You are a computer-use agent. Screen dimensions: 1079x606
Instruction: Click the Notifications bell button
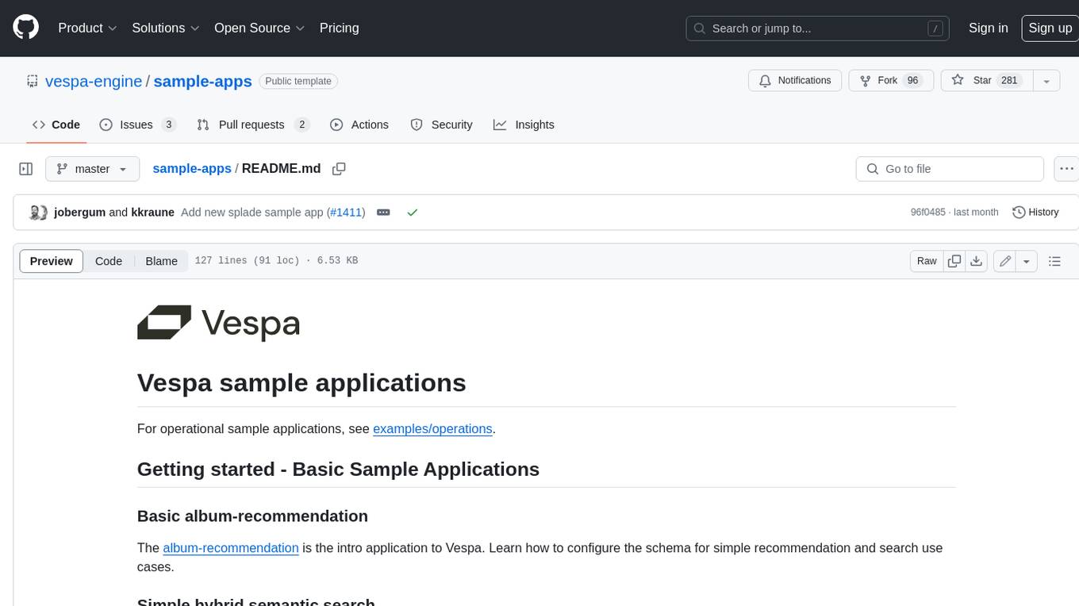pos(795,80)
